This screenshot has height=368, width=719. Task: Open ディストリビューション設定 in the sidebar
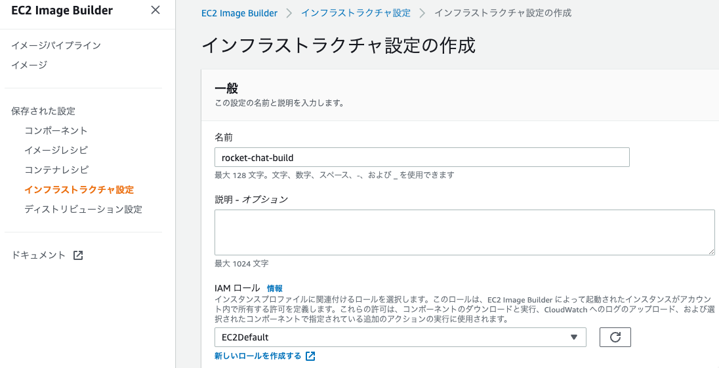(x=83, y=209)
